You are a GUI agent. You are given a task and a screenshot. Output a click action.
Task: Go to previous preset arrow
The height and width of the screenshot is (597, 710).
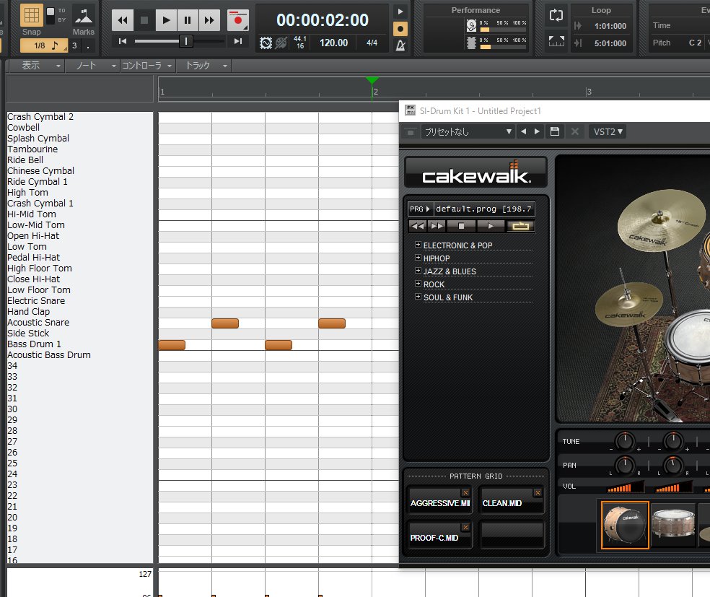(x=524, y=131)
